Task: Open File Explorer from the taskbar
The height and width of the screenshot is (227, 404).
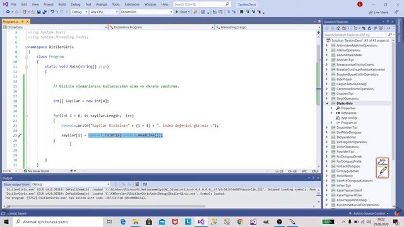Action: pos(136,221)
